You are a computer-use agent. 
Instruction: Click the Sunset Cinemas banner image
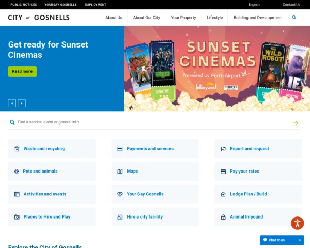pos(217,69)
